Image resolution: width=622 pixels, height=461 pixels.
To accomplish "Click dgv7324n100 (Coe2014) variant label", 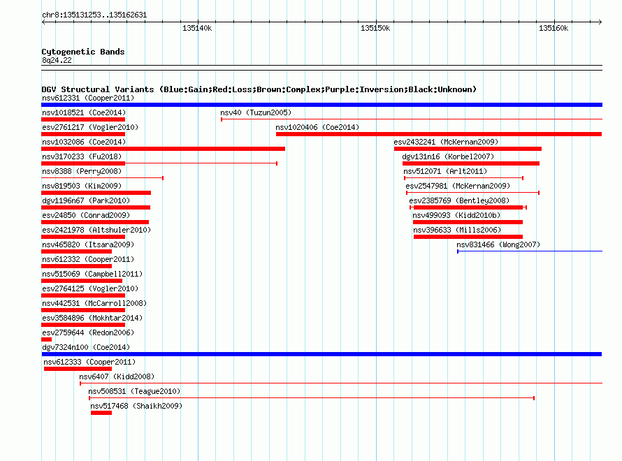I will tap(86, 347).
